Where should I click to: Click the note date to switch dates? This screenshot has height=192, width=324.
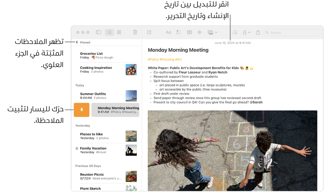pos(232,43)
